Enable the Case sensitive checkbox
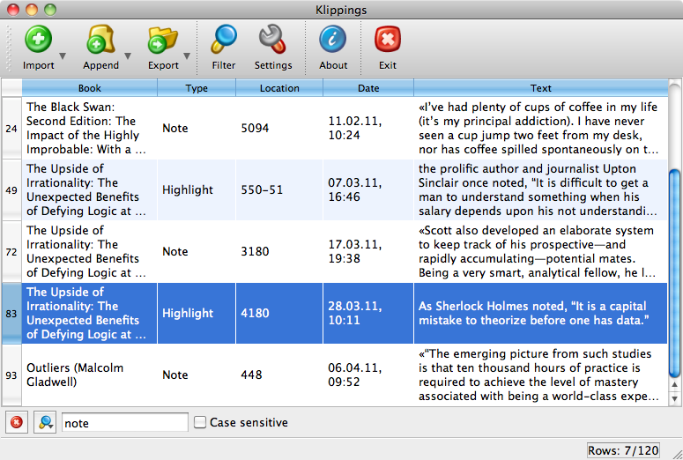Screen dimensions: 683x460 [x=200, y=422]
